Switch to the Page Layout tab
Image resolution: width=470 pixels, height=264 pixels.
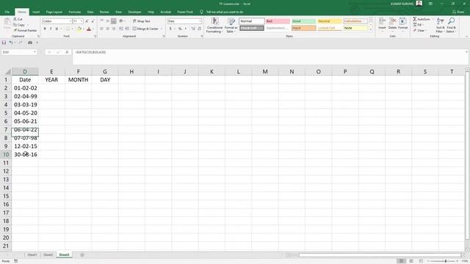54,12
